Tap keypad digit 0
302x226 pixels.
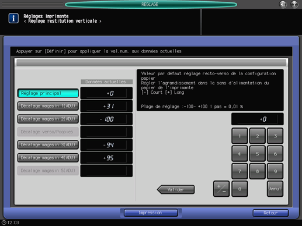(x=239, y=189)
